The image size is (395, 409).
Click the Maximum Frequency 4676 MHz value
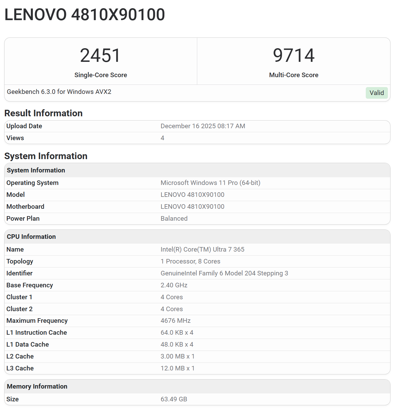[x=175, y=321]
